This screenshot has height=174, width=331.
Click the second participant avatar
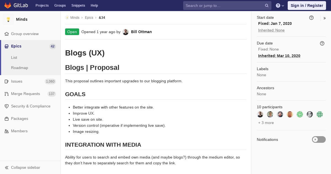[270, 114]
